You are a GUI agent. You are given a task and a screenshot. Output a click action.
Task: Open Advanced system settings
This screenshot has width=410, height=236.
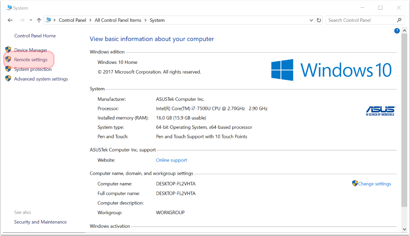(41, 79)
